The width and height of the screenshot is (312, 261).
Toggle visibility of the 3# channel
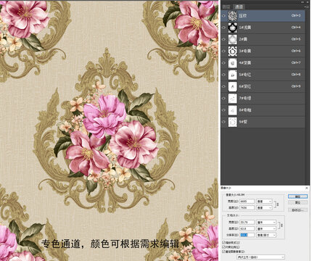[223, 51]
